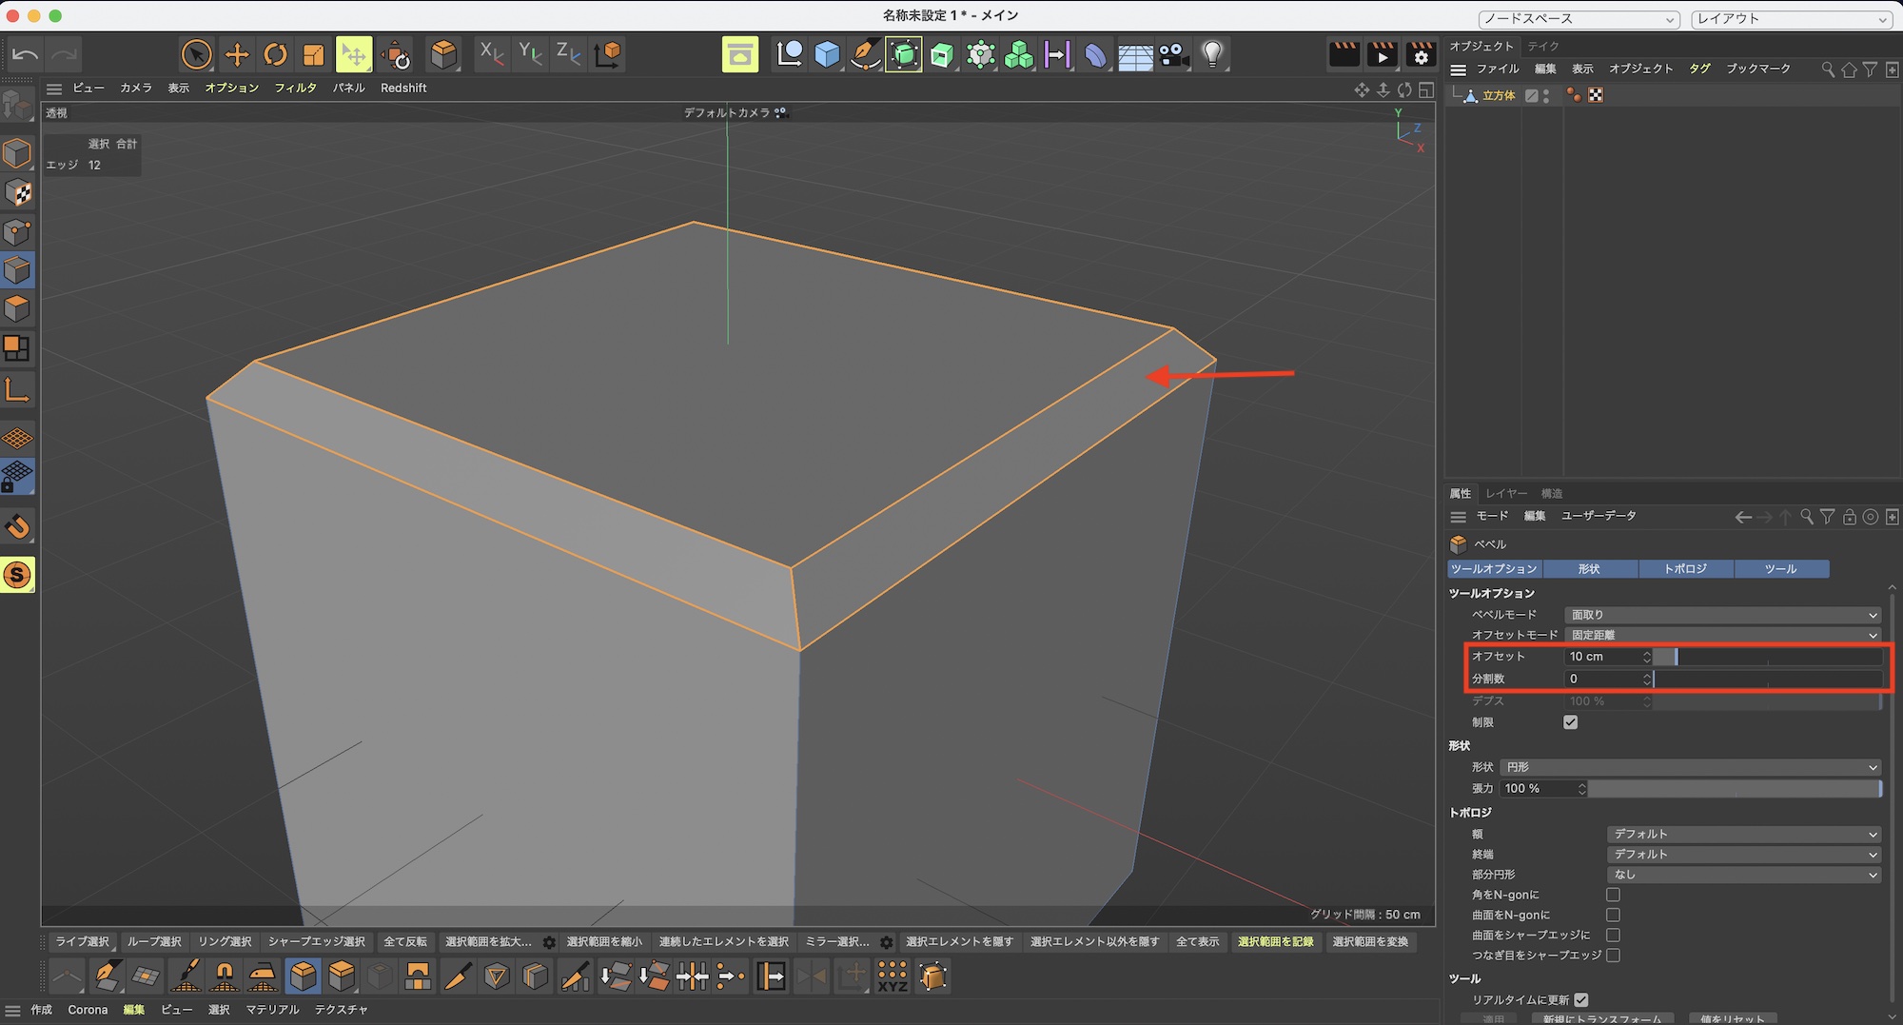Expand the オフセットモード dropdown
Screen dimensions: 1903x1025
point(1722,635)
